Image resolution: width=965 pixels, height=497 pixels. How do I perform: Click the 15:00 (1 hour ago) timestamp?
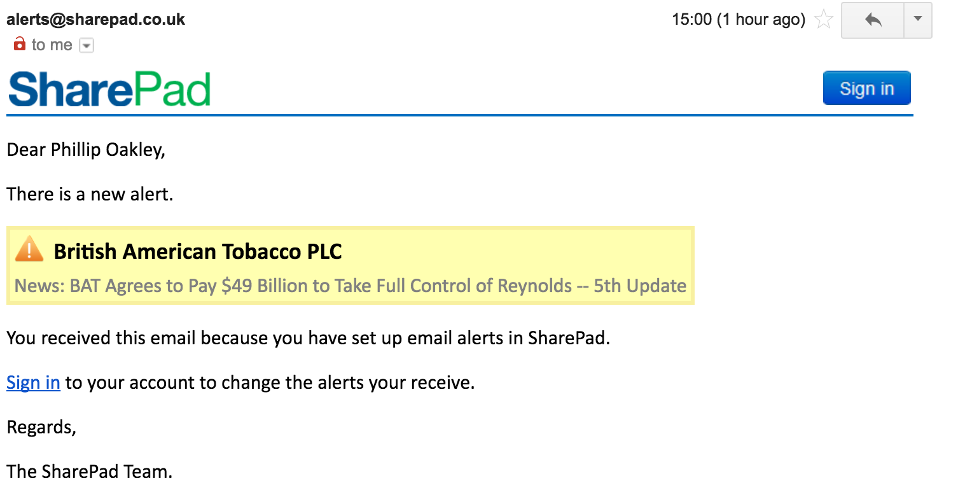pos(739,20)
